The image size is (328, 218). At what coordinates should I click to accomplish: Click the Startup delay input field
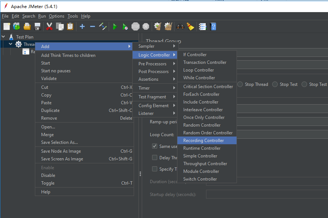pos(267,194)
